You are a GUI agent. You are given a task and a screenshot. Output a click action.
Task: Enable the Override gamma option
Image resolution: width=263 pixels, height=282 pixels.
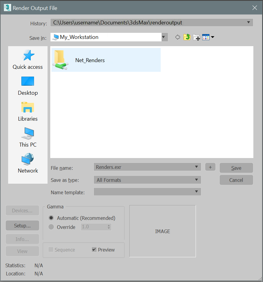coord(51,227)
